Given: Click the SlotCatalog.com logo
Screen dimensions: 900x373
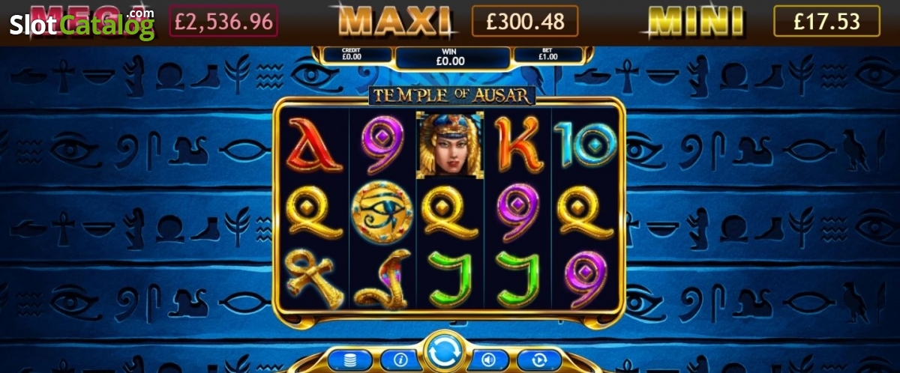Looking at the screenshot, I should point(82,24).
